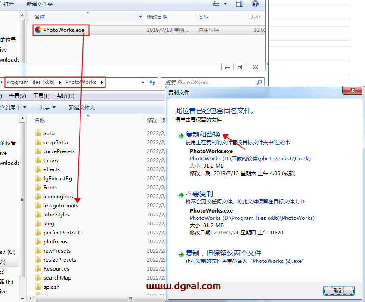The width and height of the screenshot is (365, 302).
Task: Select the (F:) drive in the navigation pane
Action: [x=6, y=282]
